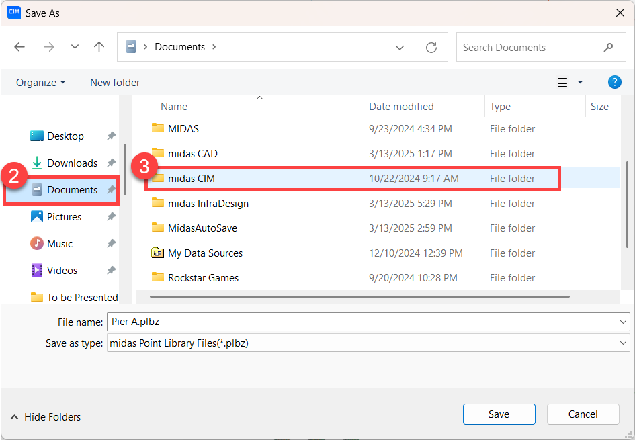This screenshot has width=635, height=440.
Task: Sort files by the Name column
Action: [174, 107]
